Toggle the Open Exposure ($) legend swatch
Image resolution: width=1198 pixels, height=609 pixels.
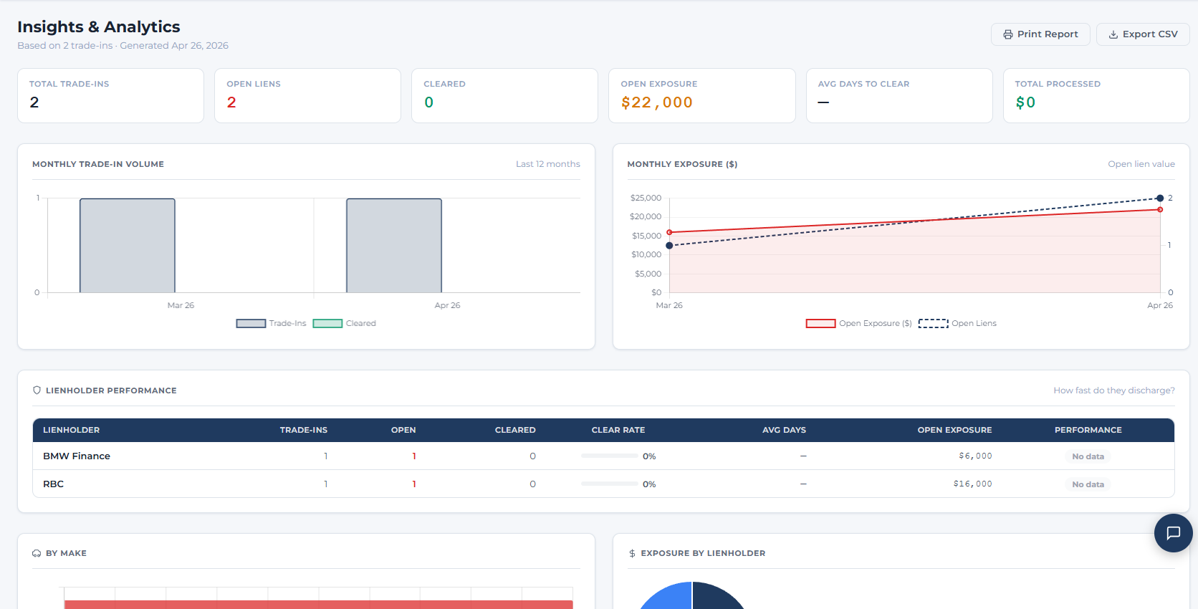pos(820,324)
